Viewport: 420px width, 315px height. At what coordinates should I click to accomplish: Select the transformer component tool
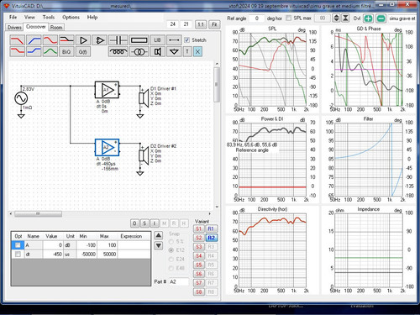139,52
